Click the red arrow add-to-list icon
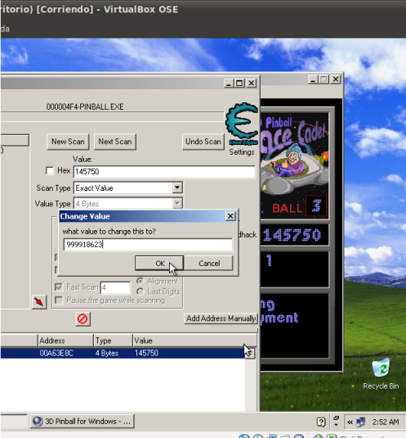 (x=39, y=302)
